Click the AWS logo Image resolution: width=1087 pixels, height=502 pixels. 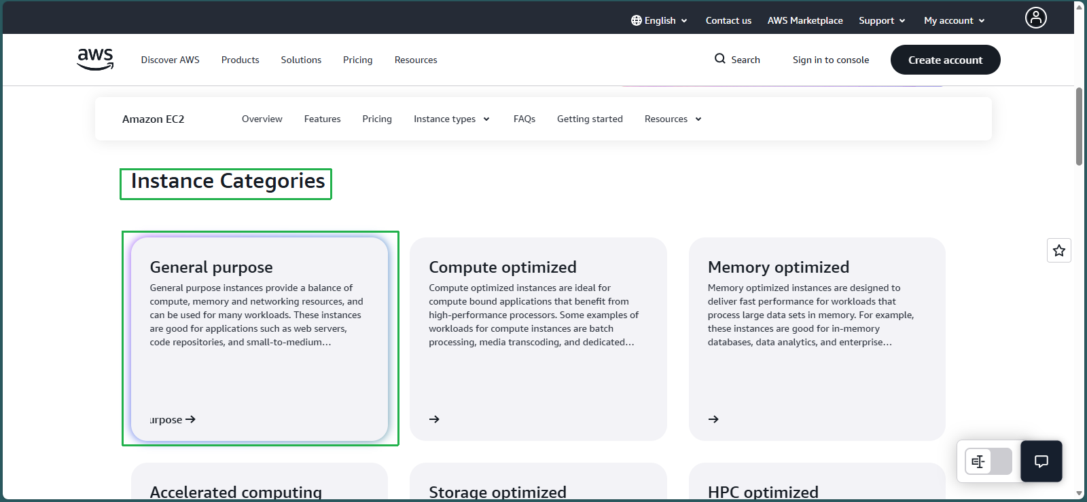(95, 59)
